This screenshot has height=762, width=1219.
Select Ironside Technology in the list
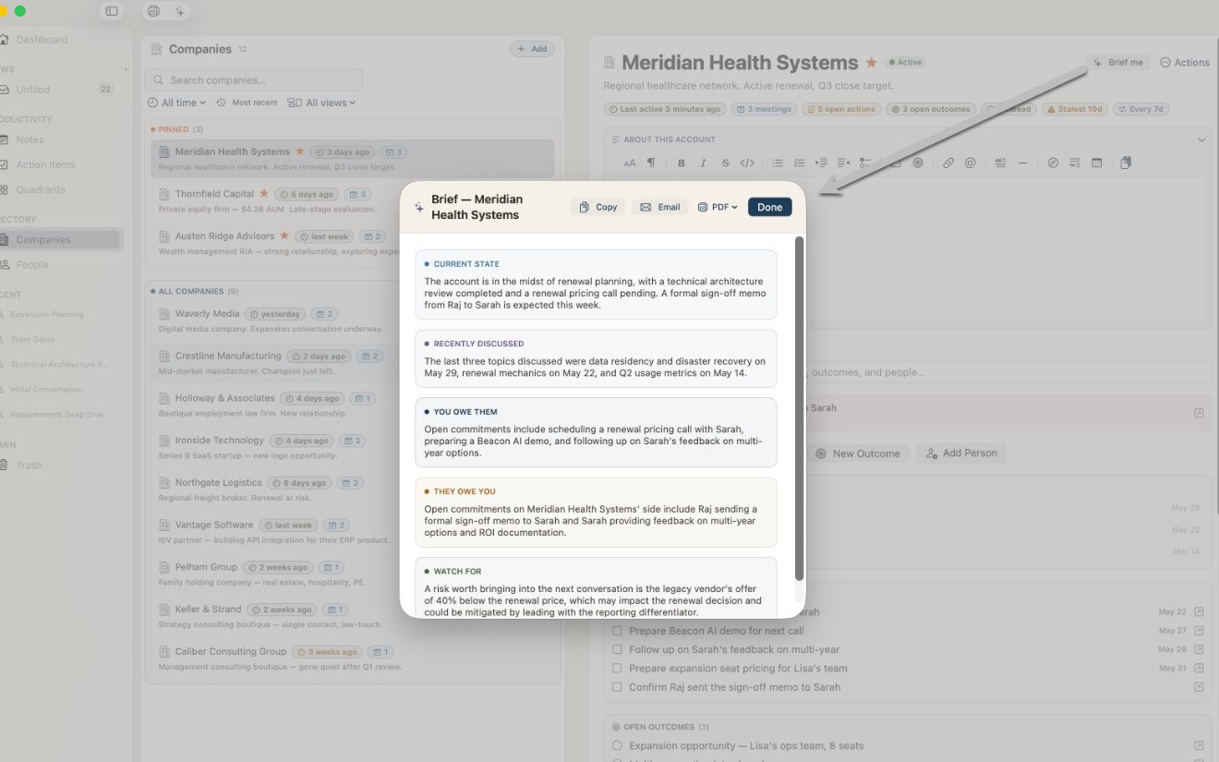[353, 447]
